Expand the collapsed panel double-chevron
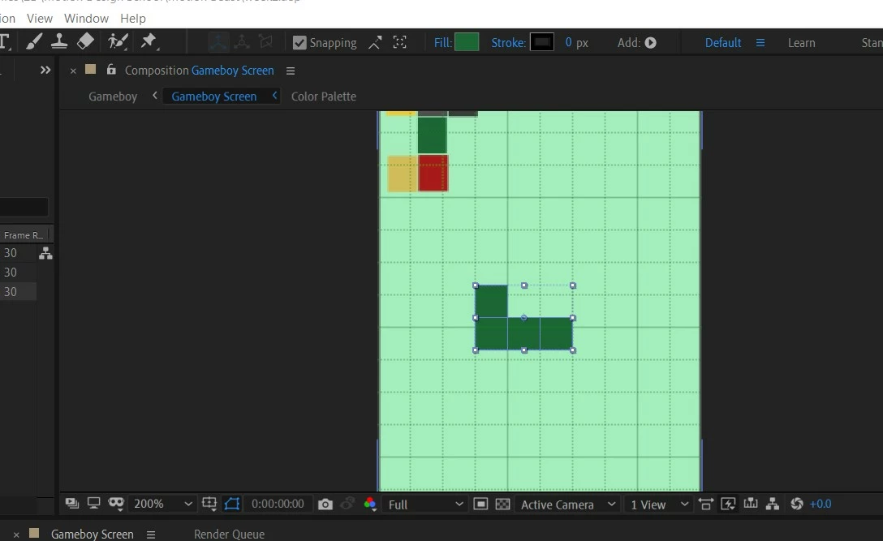Viewport: 883px width, 541px height. tap(45, 71)
